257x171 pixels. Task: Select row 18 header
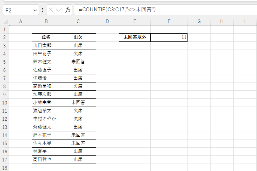[x=4, y=167]
